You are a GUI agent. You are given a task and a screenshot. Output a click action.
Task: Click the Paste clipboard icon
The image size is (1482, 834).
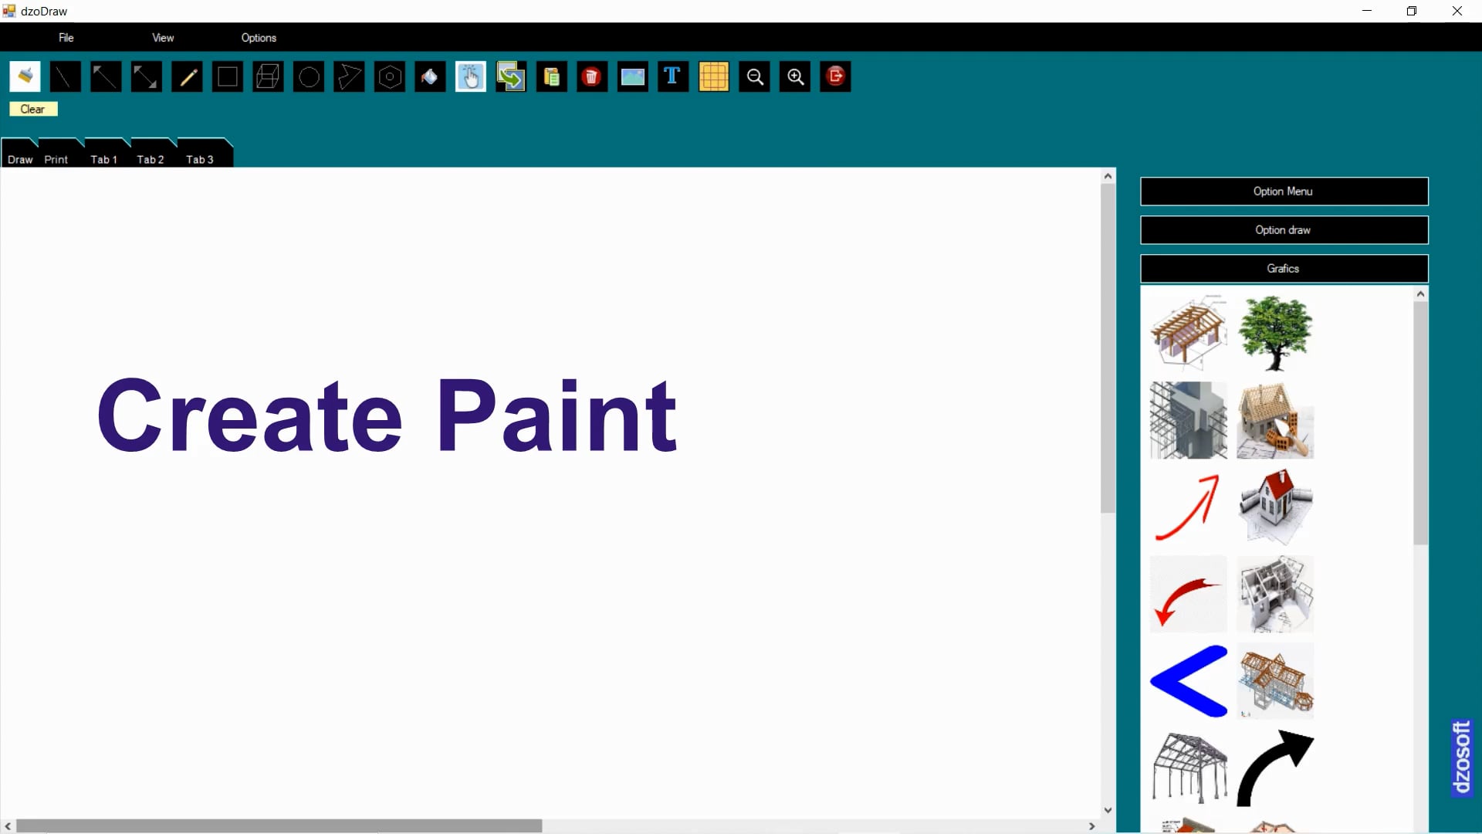click(x=551, y=76)
